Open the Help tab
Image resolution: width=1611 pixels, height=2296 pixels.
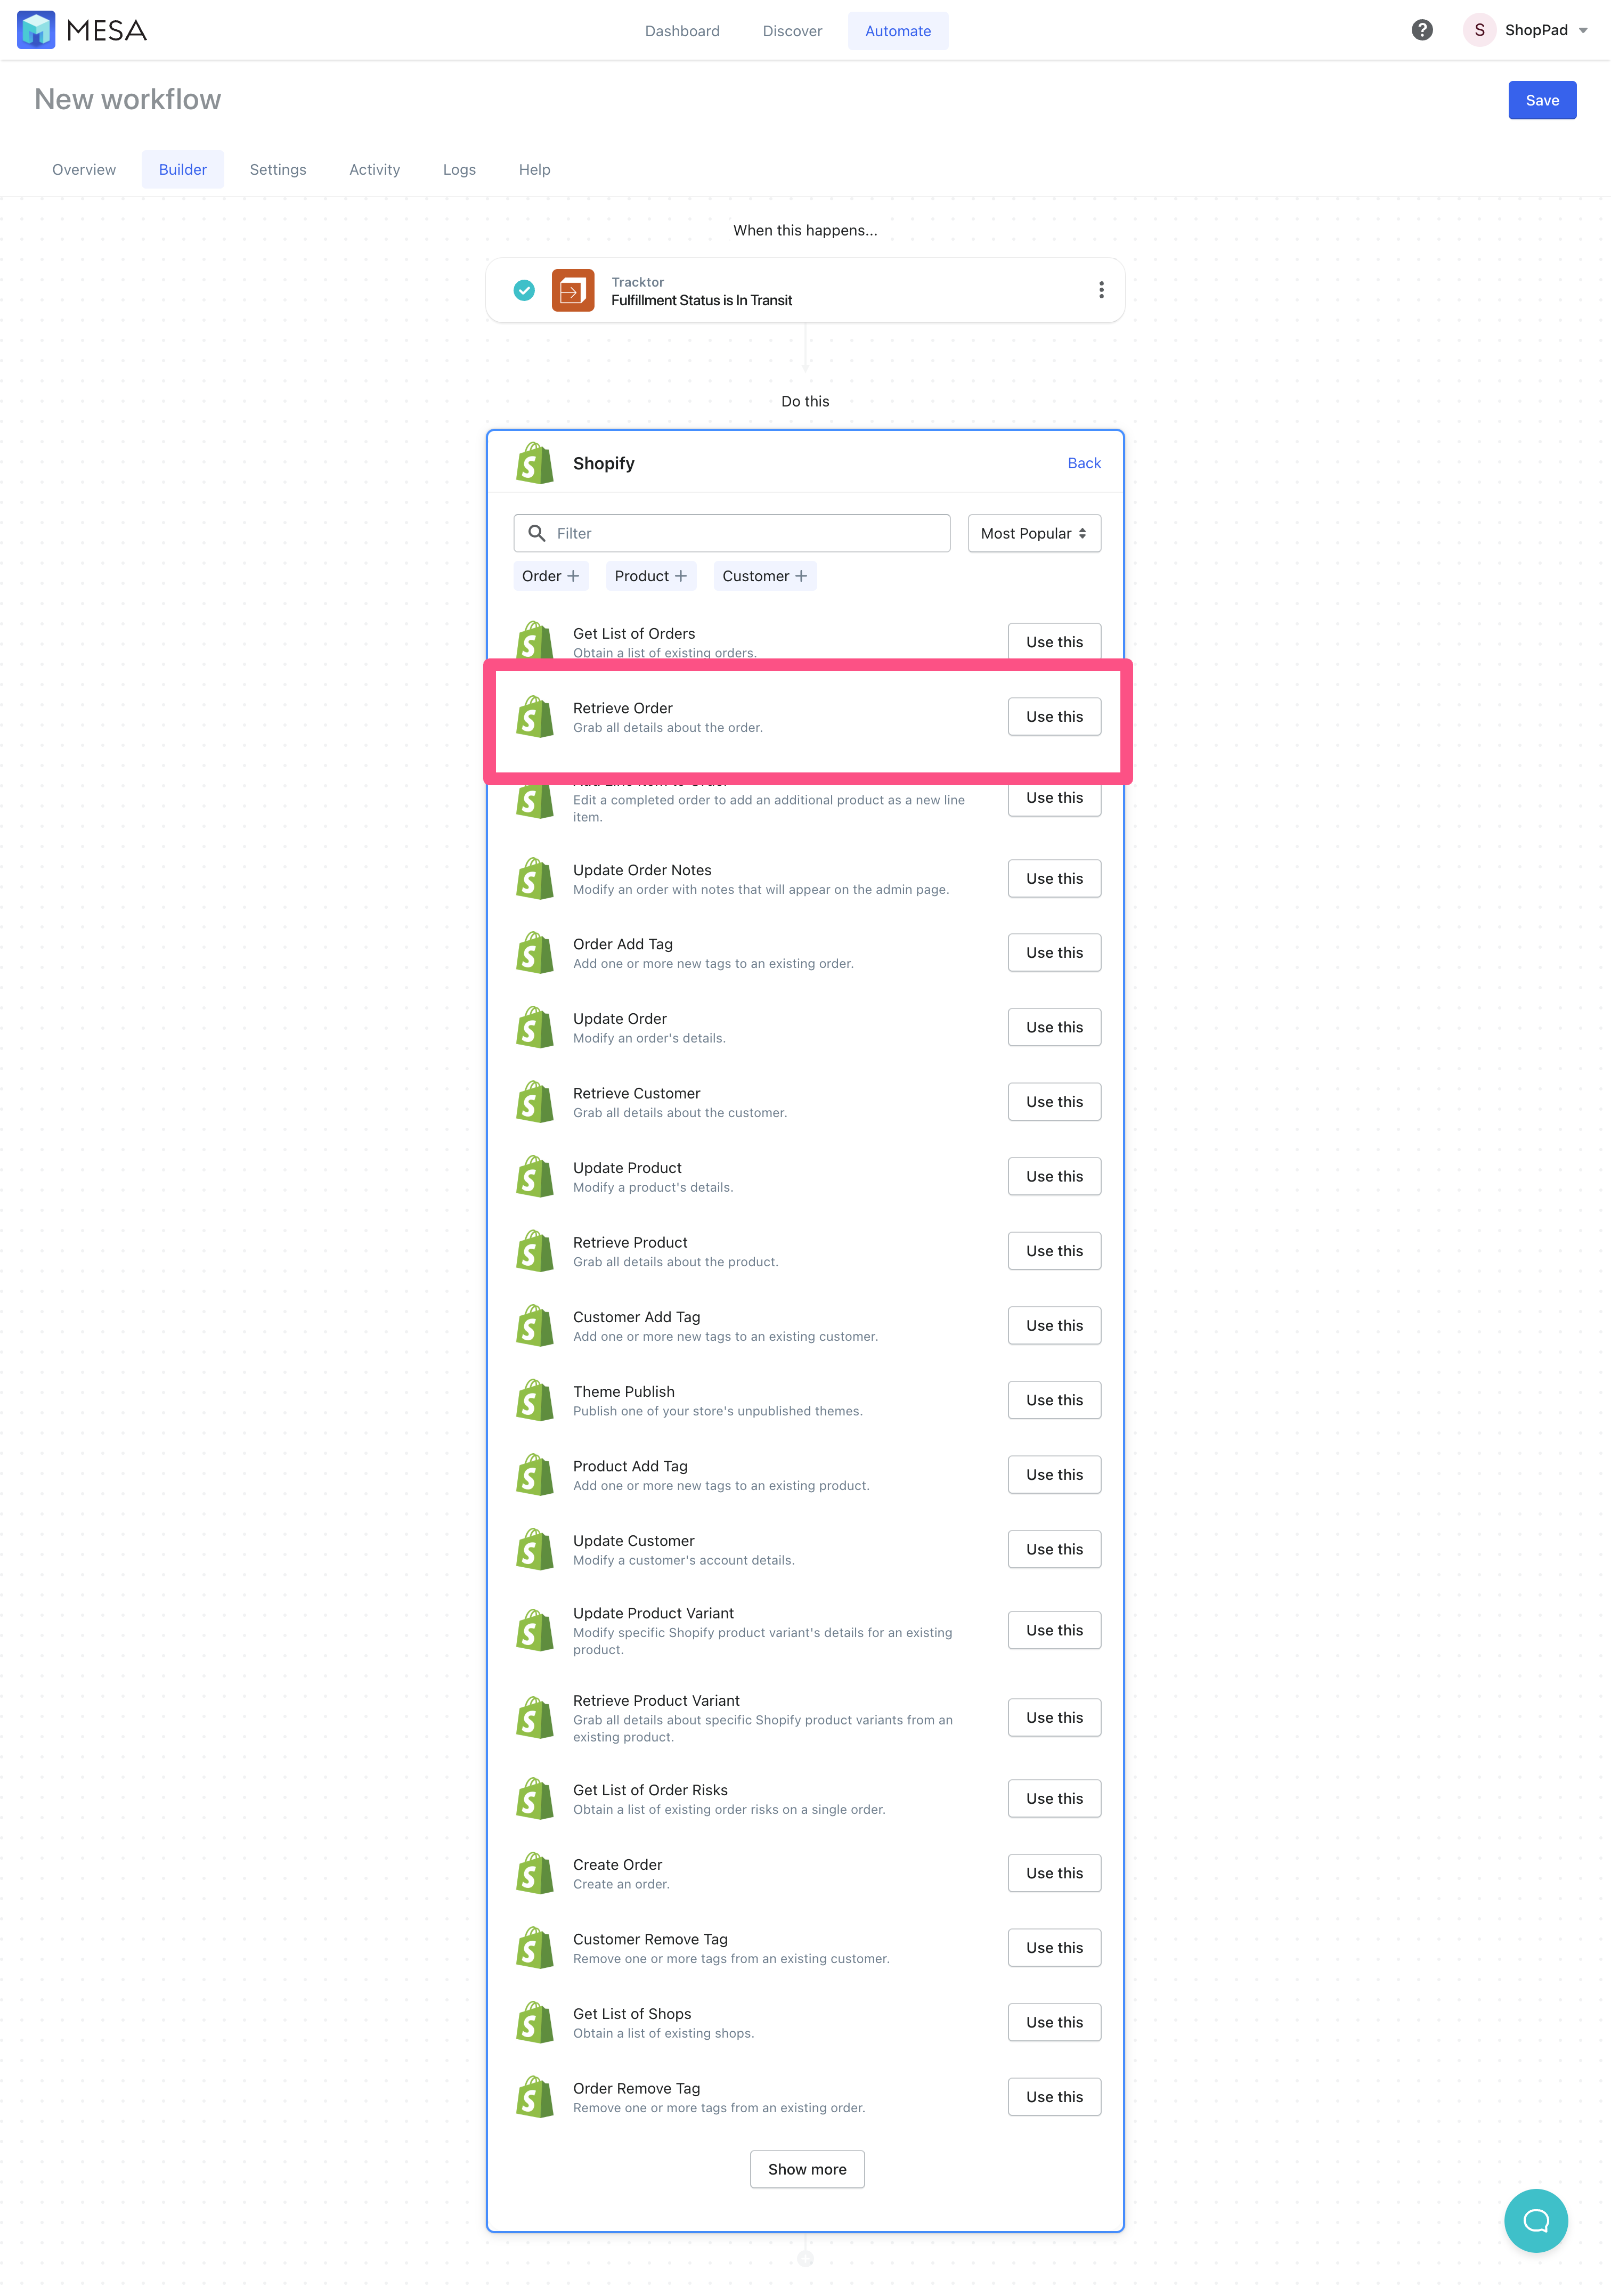click(x=535, y=169)
